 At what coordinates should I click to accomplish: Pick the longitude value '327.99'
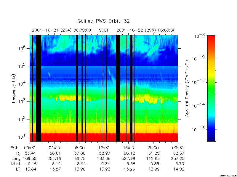click(x=128, y=158)
